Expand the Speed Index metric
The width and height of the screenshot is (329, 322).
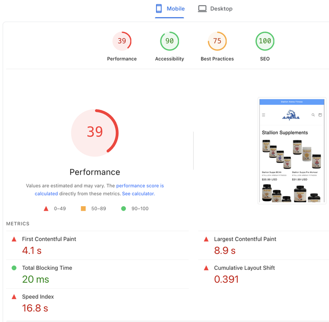[x=38, y=297]
